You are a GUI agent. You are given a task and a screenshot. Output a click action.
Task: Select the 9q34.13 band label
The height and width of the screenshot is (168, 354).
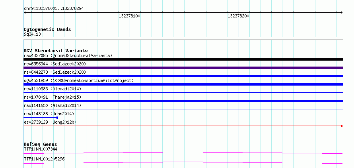click(x=32, y=34)
